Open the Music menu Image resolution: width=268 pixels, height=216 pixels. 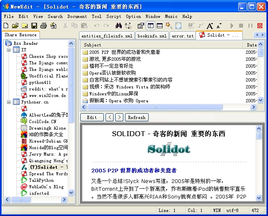point(171,16)
